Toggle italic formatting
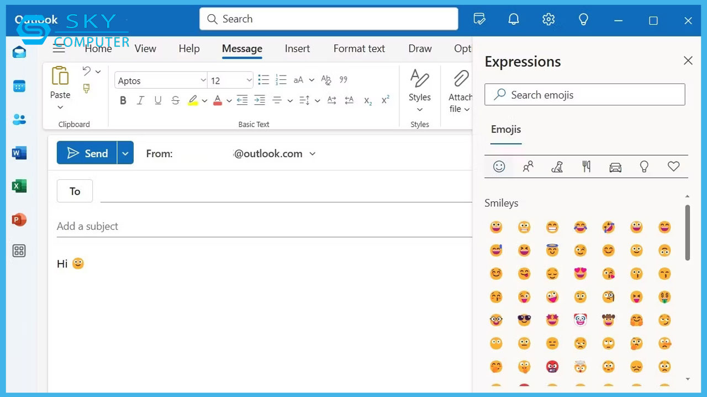707x397 pixels. 140,100
